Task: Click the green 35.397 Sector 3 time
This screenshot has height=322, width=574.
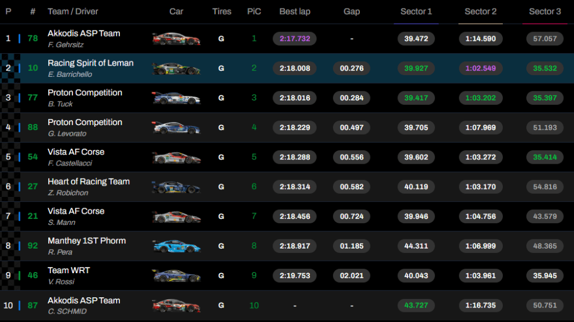Action: (545, 98)
